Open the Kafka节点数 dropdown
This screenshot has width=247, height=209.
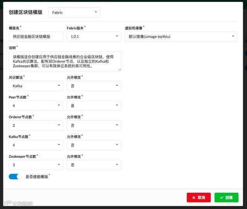click(36, 145)
